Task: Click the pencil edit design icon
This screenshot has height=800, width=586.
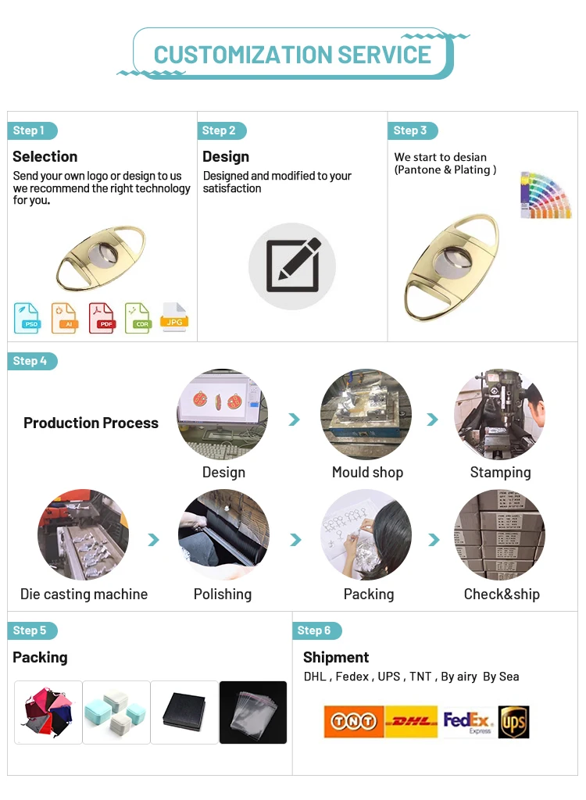Action: pyautogui.click(x=292, y=266)
